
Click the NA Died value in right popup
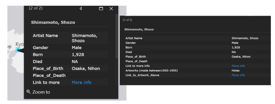[x=234, y=52]
